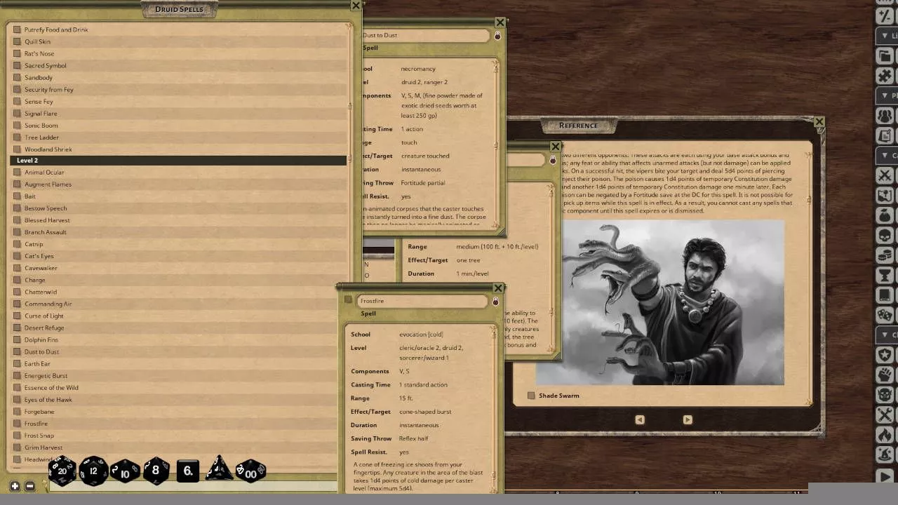This screenshot has height=505, width=898.
Task: Click the Shade Swarm link box in Reference
Action: tap(531, 396)
